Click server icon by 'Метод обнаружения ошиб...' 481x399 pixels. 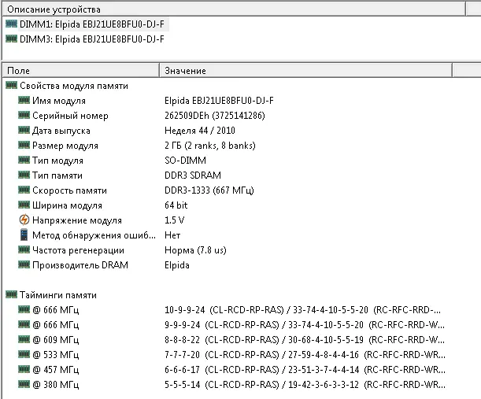point(24,235)
